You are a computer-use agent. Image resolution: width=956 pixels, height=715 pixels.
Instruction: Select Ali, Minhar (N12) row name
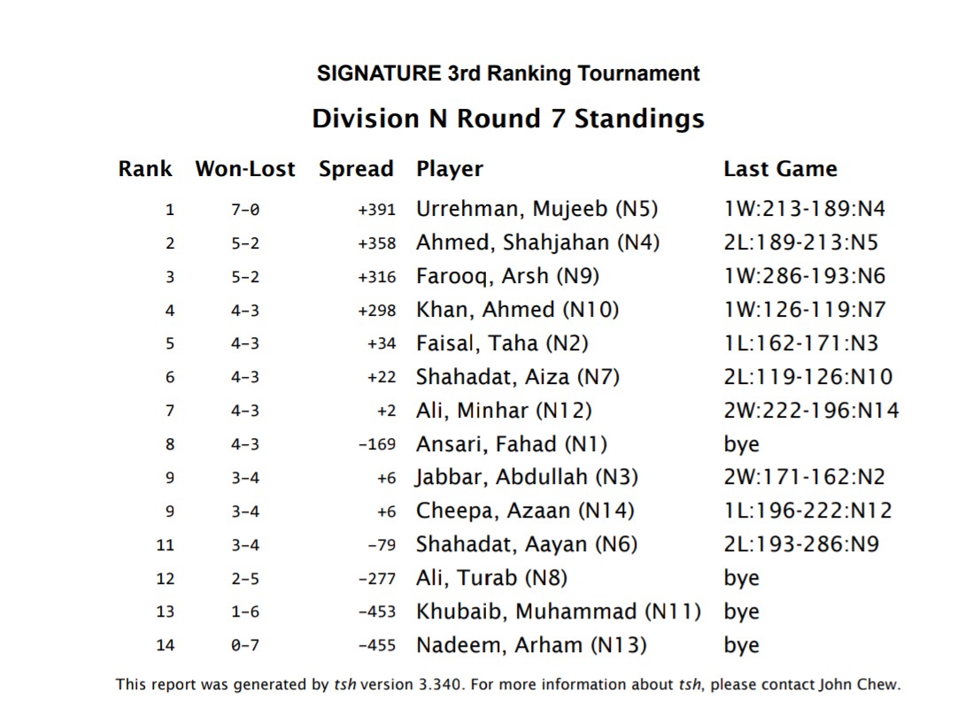pyautogui.click(x=505, y=411)
